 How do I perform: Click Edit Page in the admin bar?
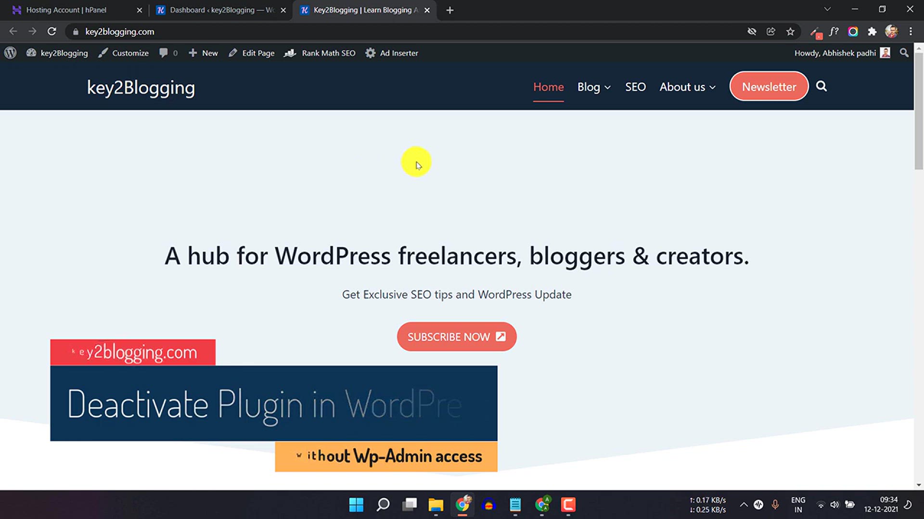click(x=251, y=53)
